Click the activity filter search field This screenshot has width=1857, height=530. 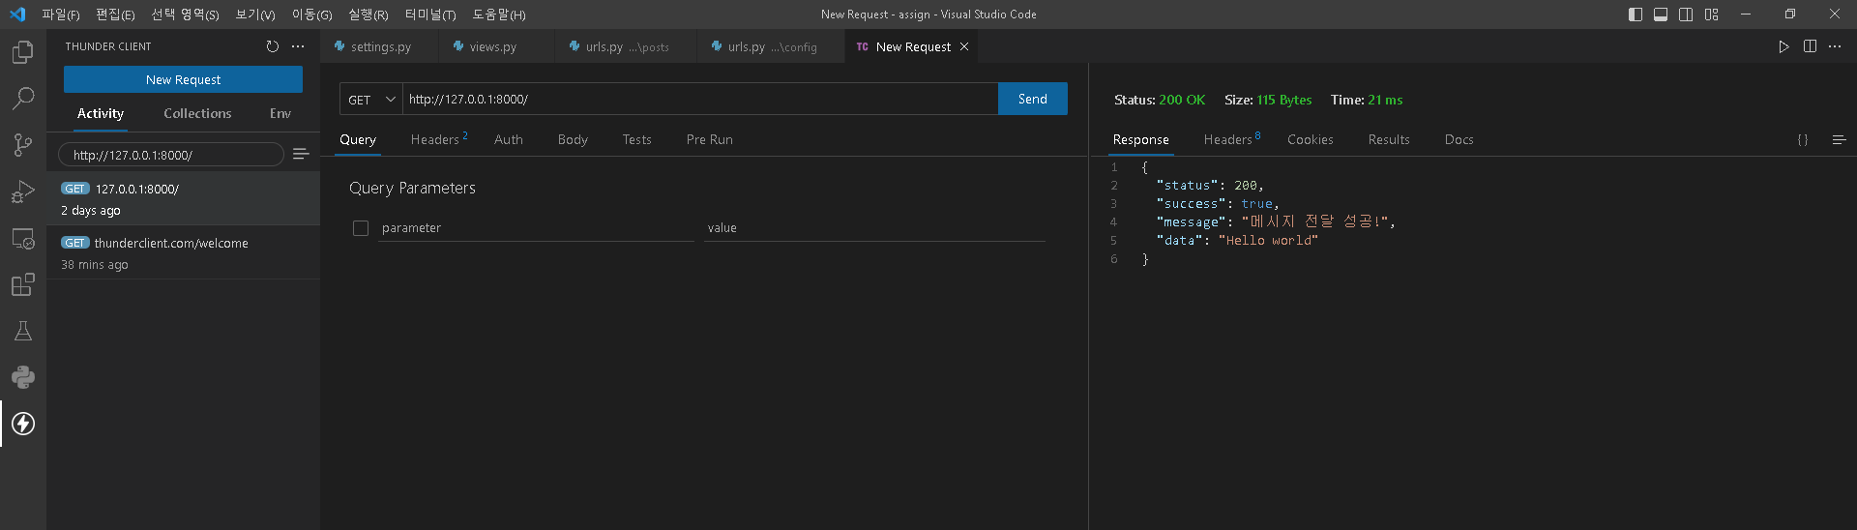click(171, 155)
